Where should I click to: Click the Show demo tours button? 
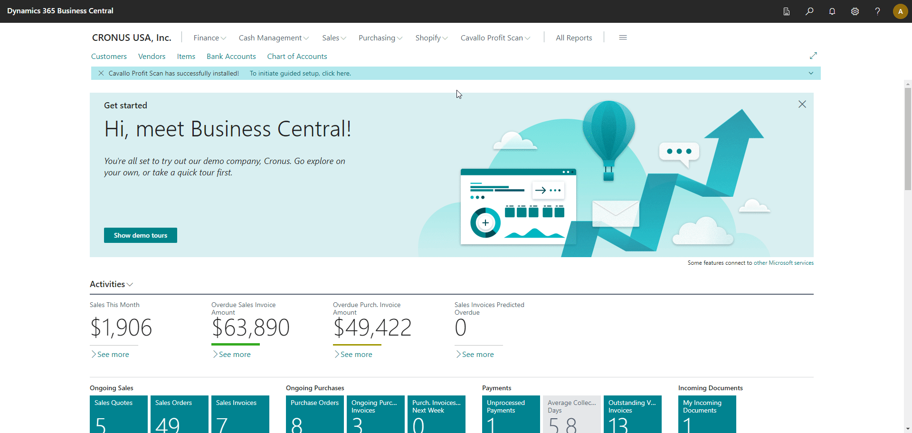pos(141,235)
